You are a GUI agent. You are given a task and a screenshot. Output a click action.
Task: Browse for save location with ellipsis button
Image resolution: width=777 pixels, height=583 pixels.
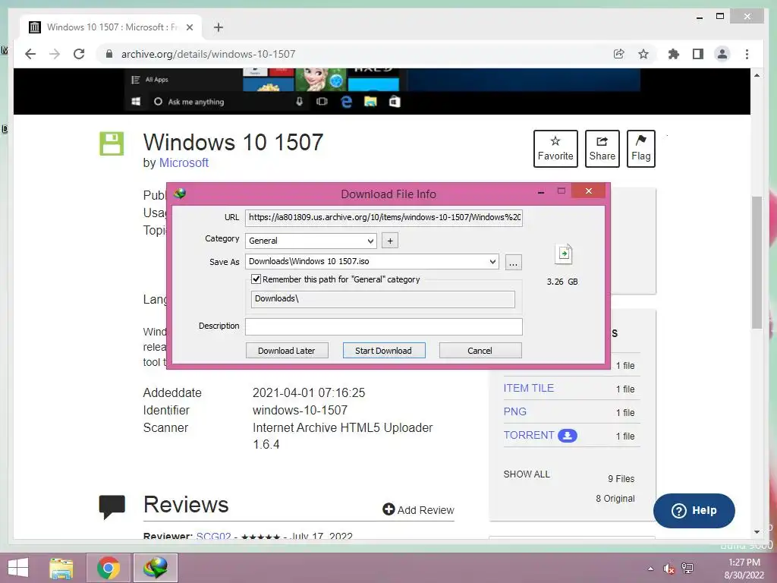514,262
